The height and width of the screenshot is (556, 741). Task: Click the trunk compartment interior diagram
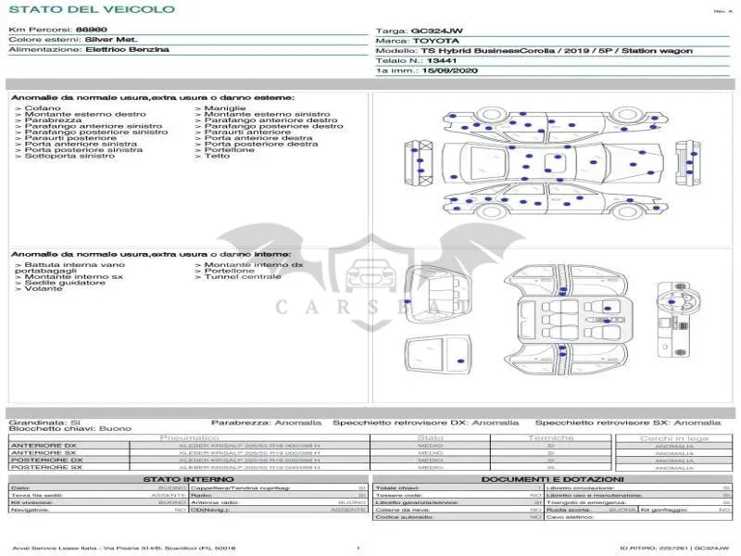[x=438, y=294]
